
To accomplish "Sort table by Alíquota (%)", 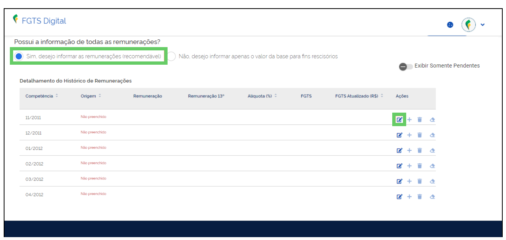I will point(276,96).
